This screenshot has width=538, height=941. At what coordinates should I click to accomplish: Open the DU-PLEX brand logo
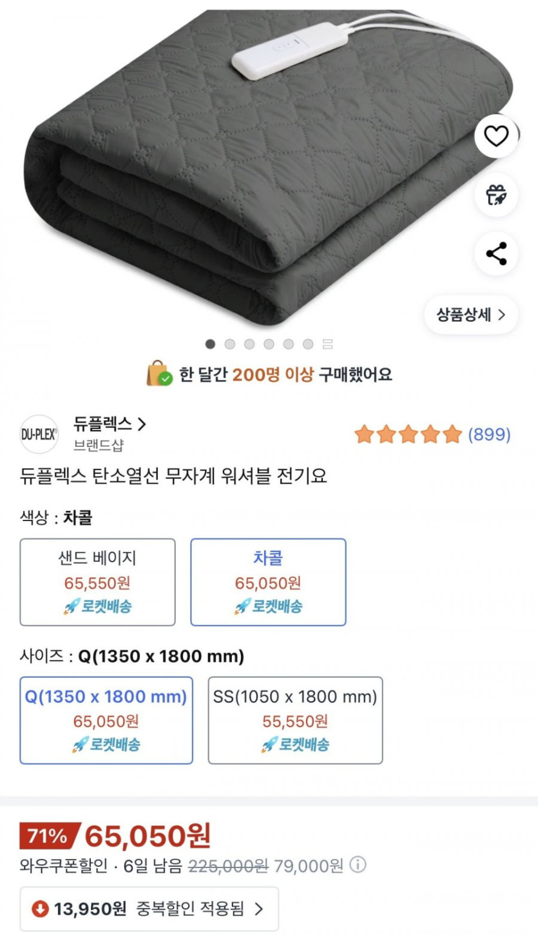pos(39,434)
